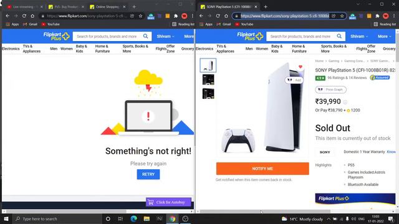Expand Shivam account dropdown in left window

[x=165, y=36]
